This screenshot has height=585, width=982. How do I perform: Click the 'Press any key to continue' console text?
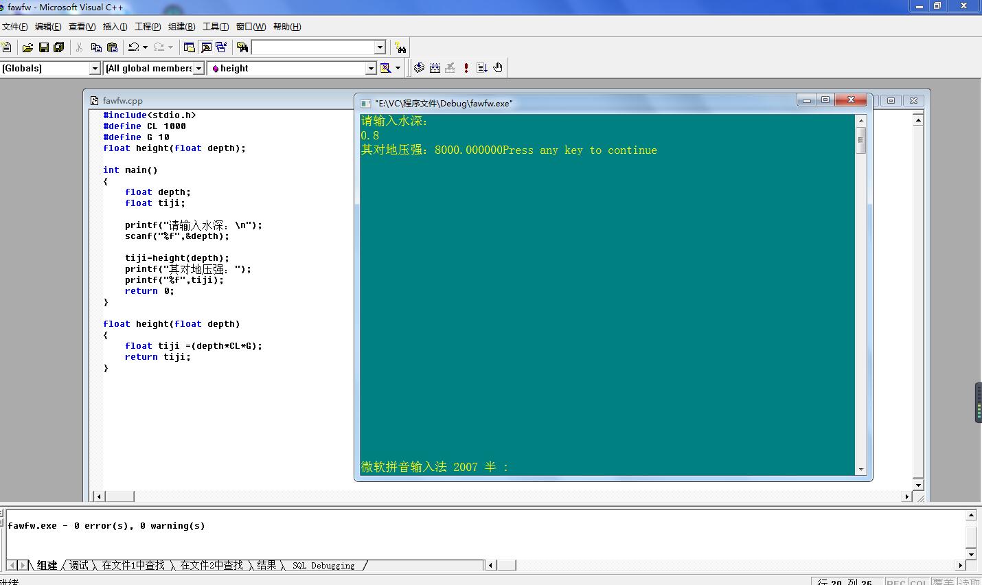tap(580, 150)
